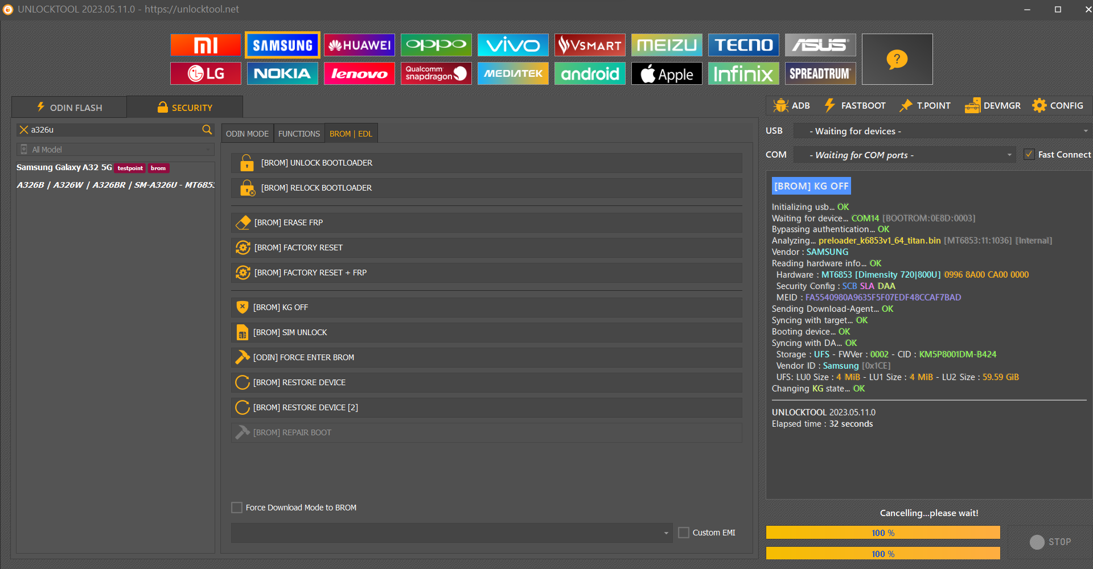Viewport: 1093px width, 569px height.
Task: Enable Force Download Mode to BROM
Action: point(237,508)
